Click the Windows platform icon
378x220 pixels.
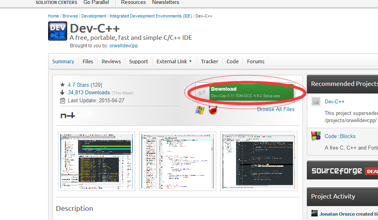coord(200,110)
